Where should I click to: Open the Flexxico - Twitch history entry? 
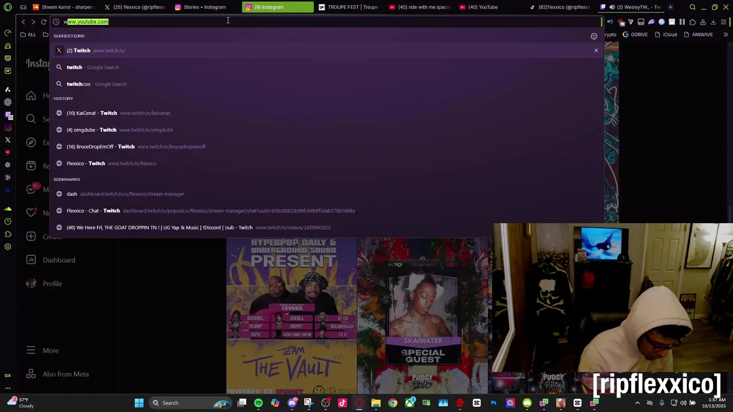coord(326,163)
